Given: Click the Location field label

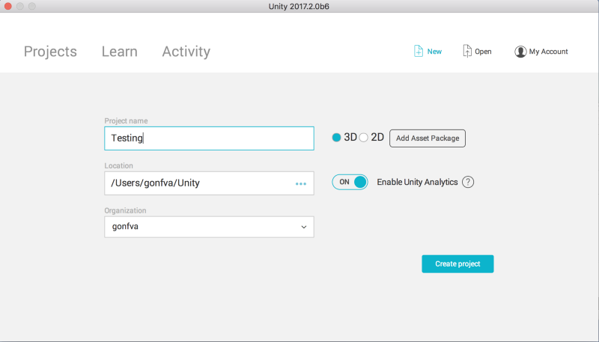Looking at the screenshot, I should click(x=119, y=165).
